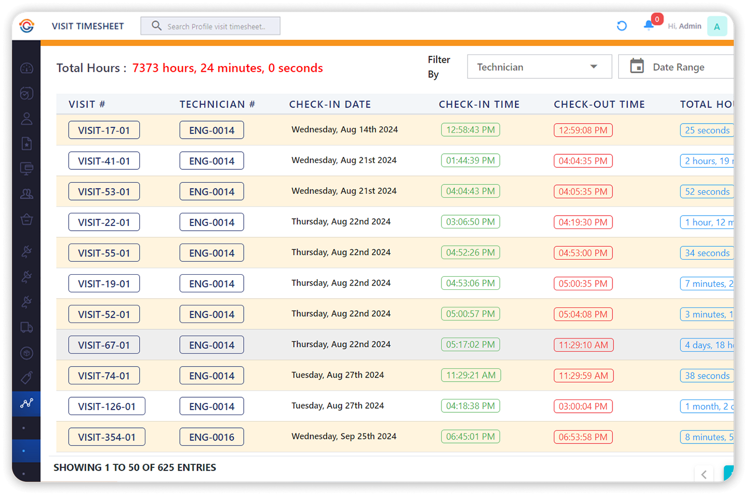Sort by CHECK-IN TIME column header

pyautogui.click(x=479, y=104)
